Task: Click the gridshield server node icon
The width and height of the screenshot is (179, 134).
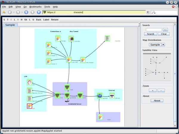Action: click(x=67, y=96)
